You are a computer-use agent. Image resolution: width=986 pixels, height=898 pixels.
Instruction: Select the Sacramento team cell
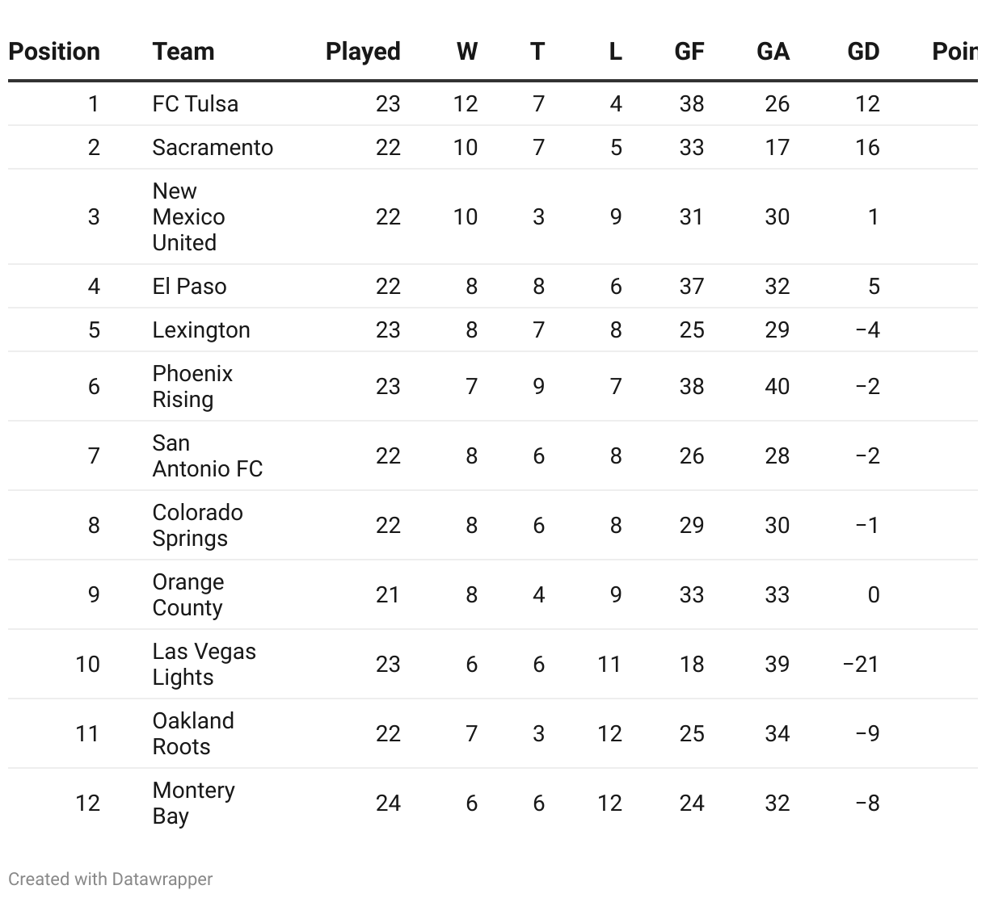pyautogui.click(x=213, y=148)
